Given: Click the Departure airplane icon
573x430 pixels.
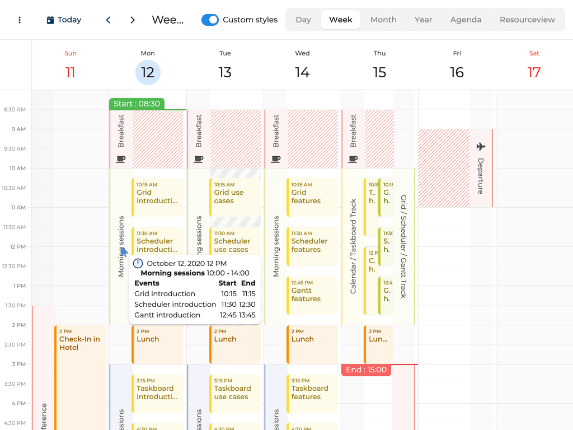Looking at the screenshot, I should pos(481,147).
